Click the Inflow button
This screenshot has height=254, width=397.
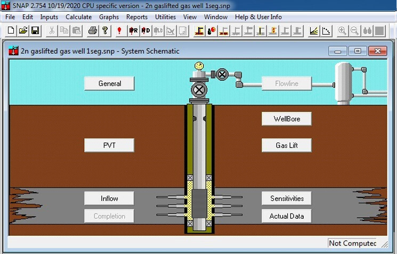tap(109, 199)
